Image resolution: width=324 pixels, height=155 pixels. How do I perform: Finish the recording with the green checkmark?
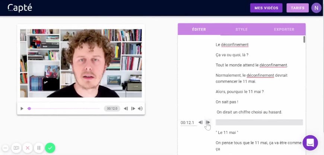[50, 148]
